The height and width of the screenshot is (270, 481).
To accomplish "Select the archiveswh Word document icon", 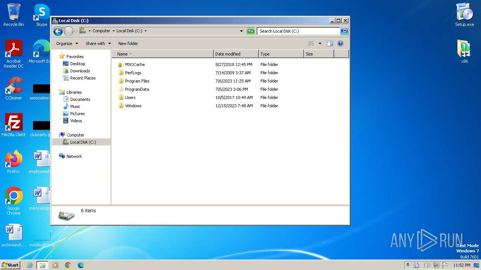I will tap(14, 235).
